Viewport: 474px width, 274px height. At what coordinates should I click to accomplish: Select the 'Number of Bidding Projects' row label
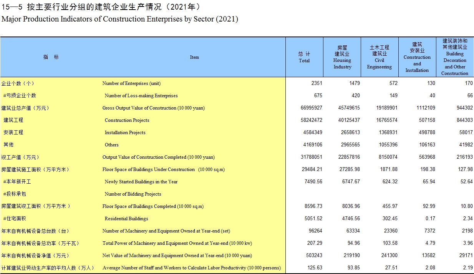(133, 194)
